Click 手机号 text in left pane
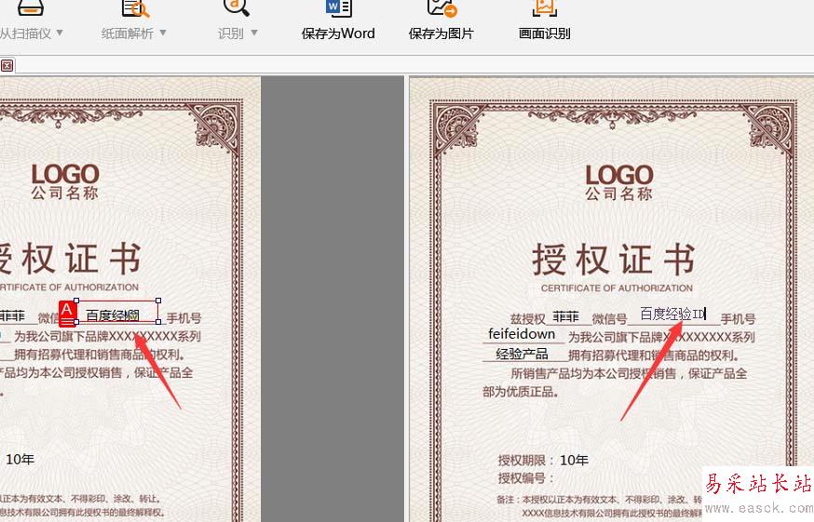 [183, 317]
